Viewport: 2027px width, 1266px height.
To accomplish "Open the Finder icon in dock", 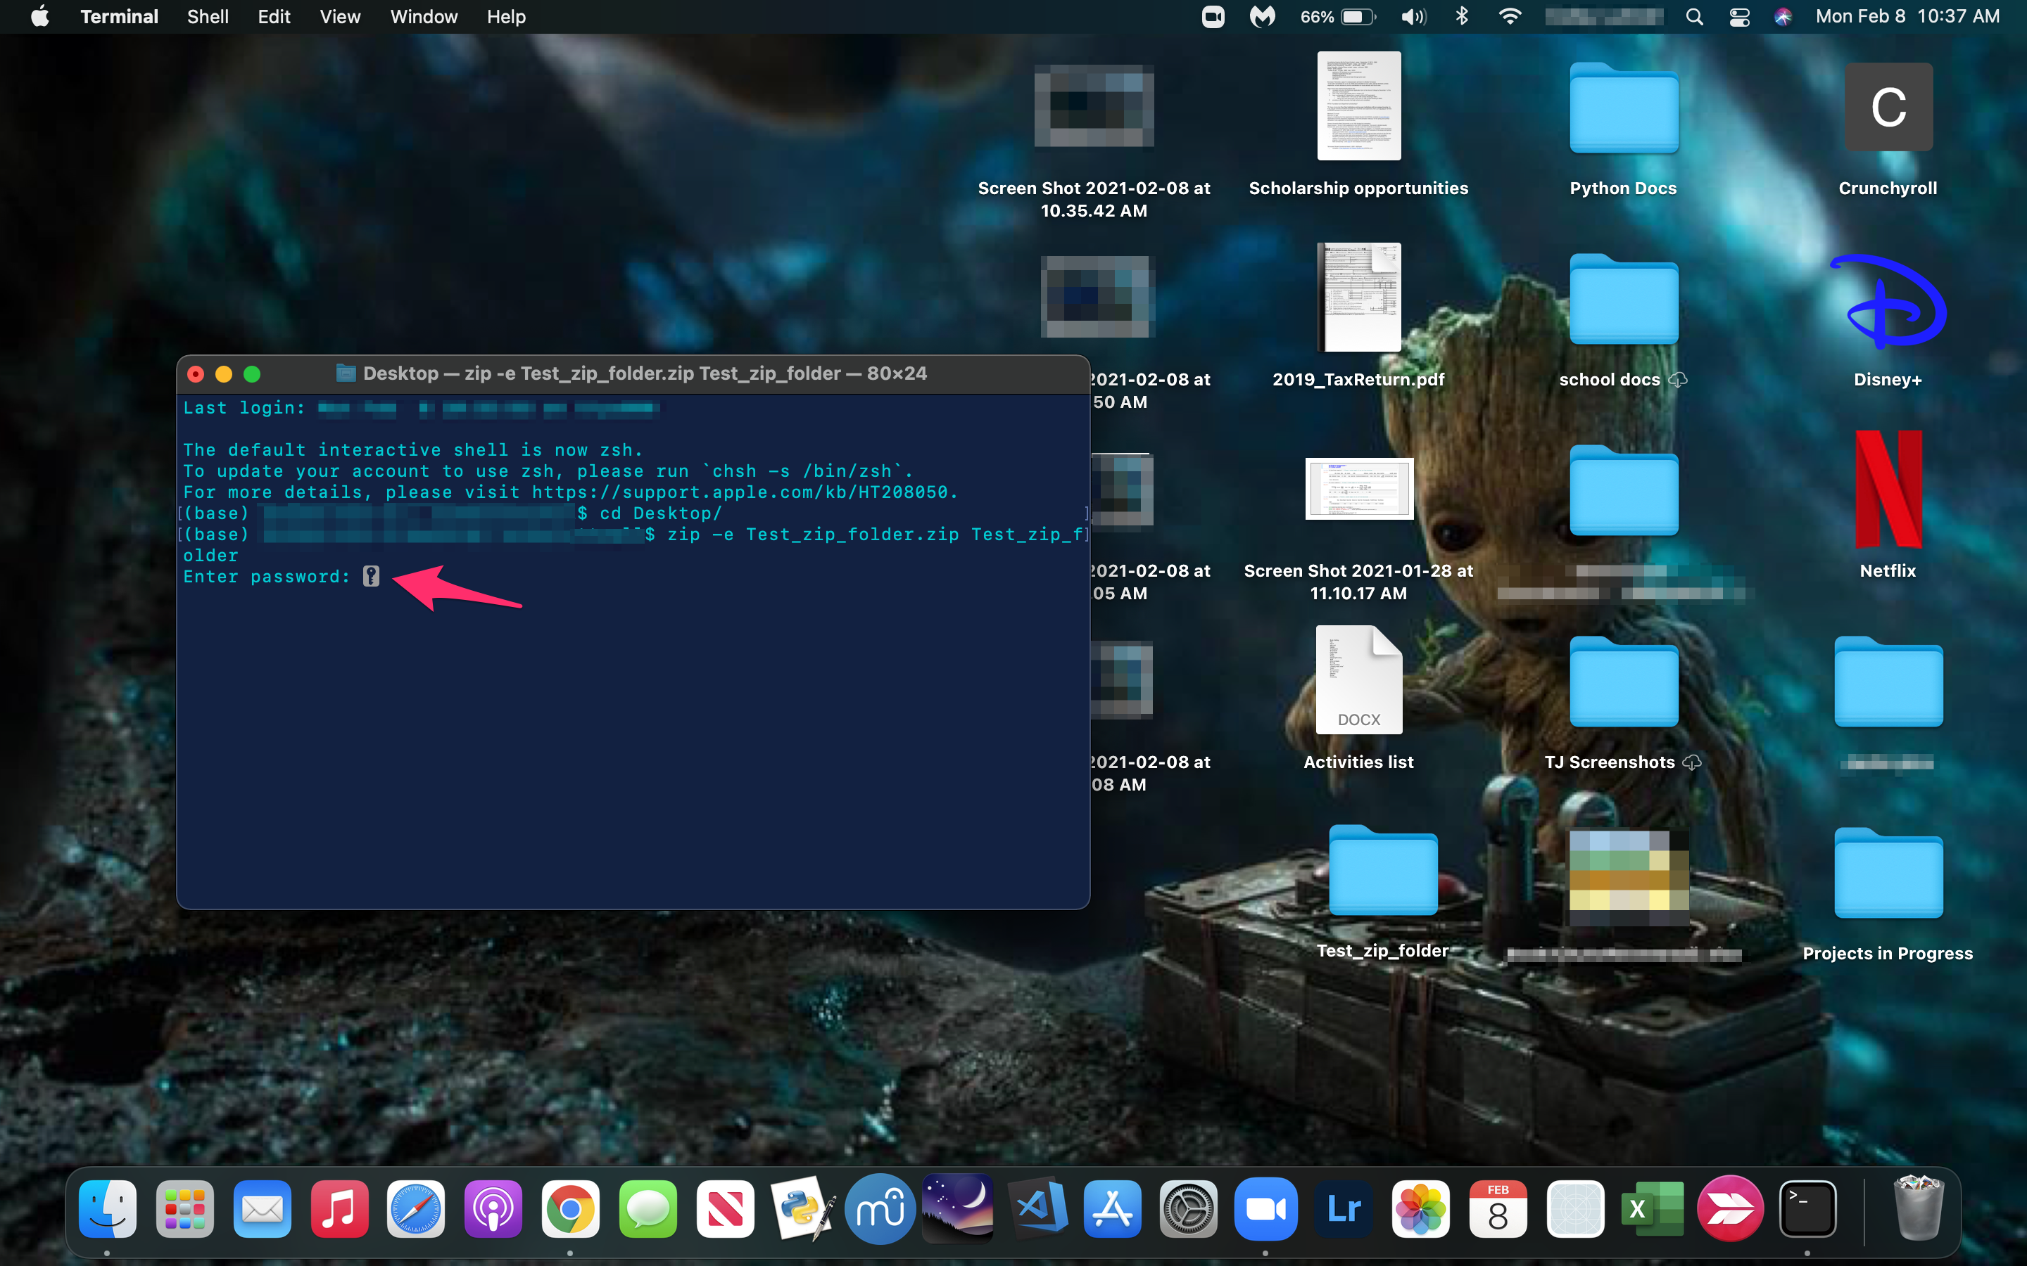I will 106,1208.
